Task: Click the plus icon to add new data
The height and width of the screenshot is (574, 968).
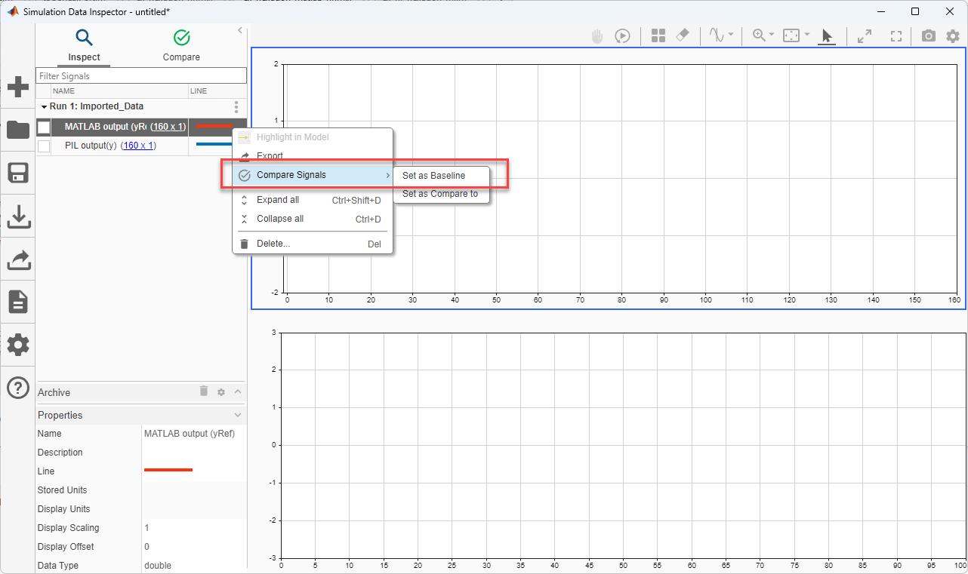Action: (x=18, y=87)
